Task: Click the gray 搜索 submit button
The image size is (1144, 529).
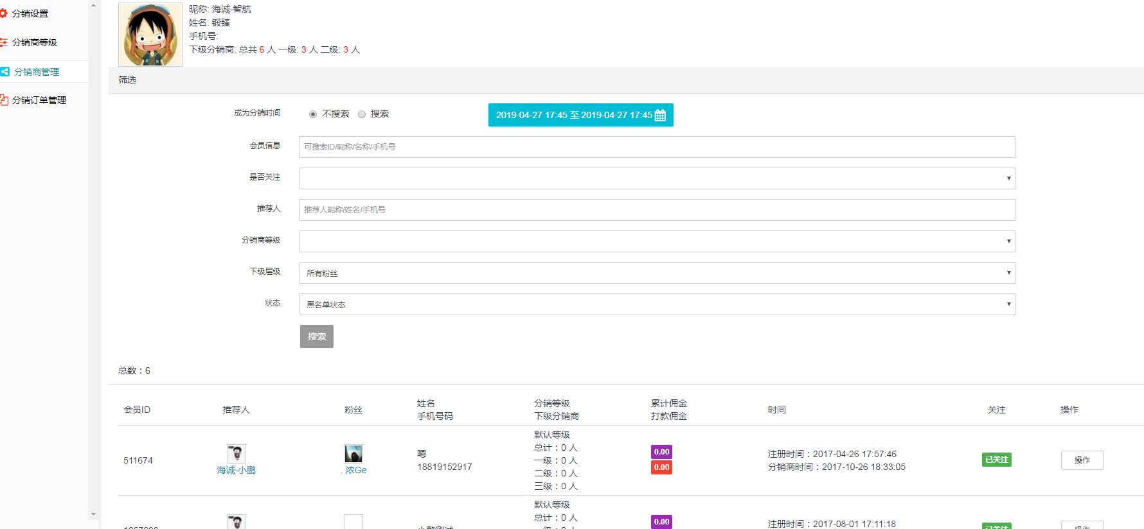Action: 316,336
